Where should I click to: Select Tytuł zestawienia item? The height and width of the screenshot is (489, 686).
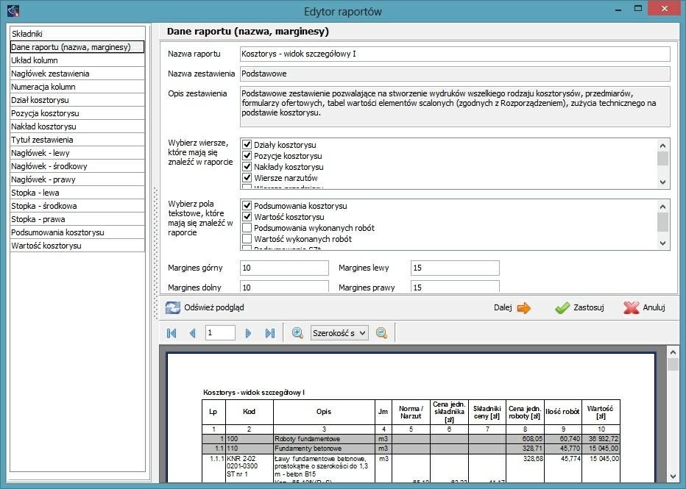point(77,140)
